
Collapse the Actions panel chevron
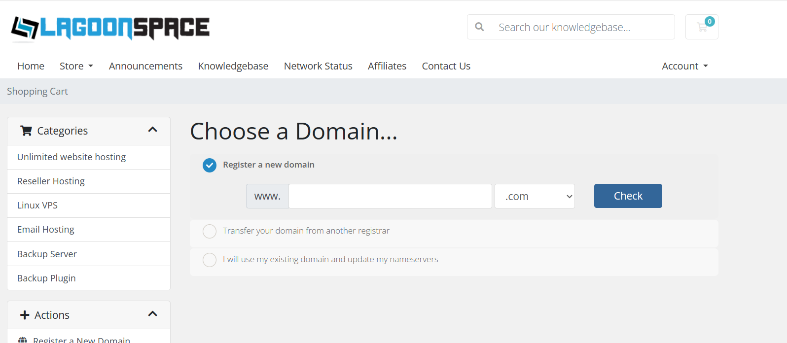click(153, 314)
